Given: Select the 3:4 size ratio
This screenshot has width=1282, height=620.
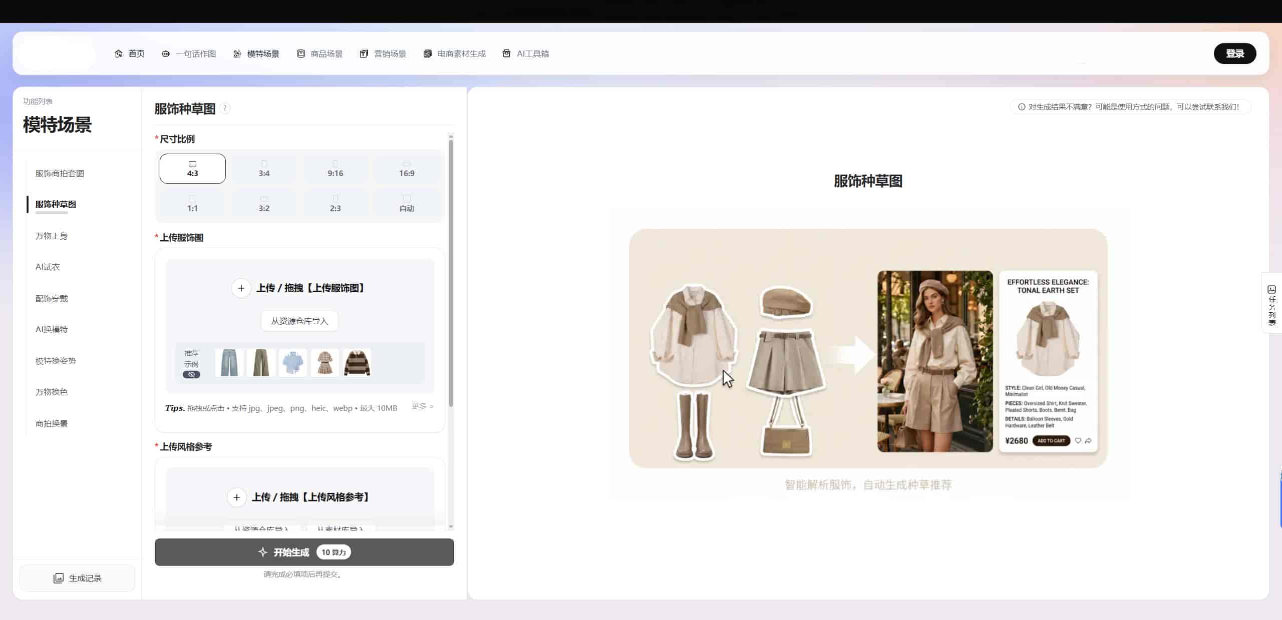Looking at the screenshot, I should [264, 169].
